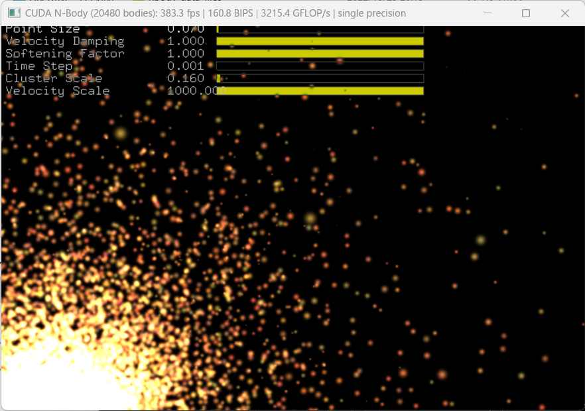Click the Velocity Scale slider bar

click(320, 91)
